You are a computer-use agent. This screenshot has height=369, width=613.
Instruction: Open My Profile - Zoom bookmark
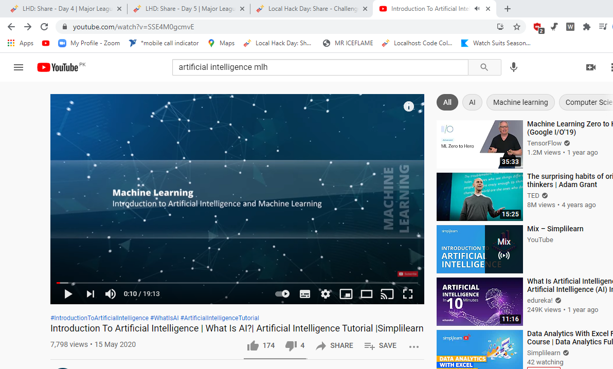(89, 43)
